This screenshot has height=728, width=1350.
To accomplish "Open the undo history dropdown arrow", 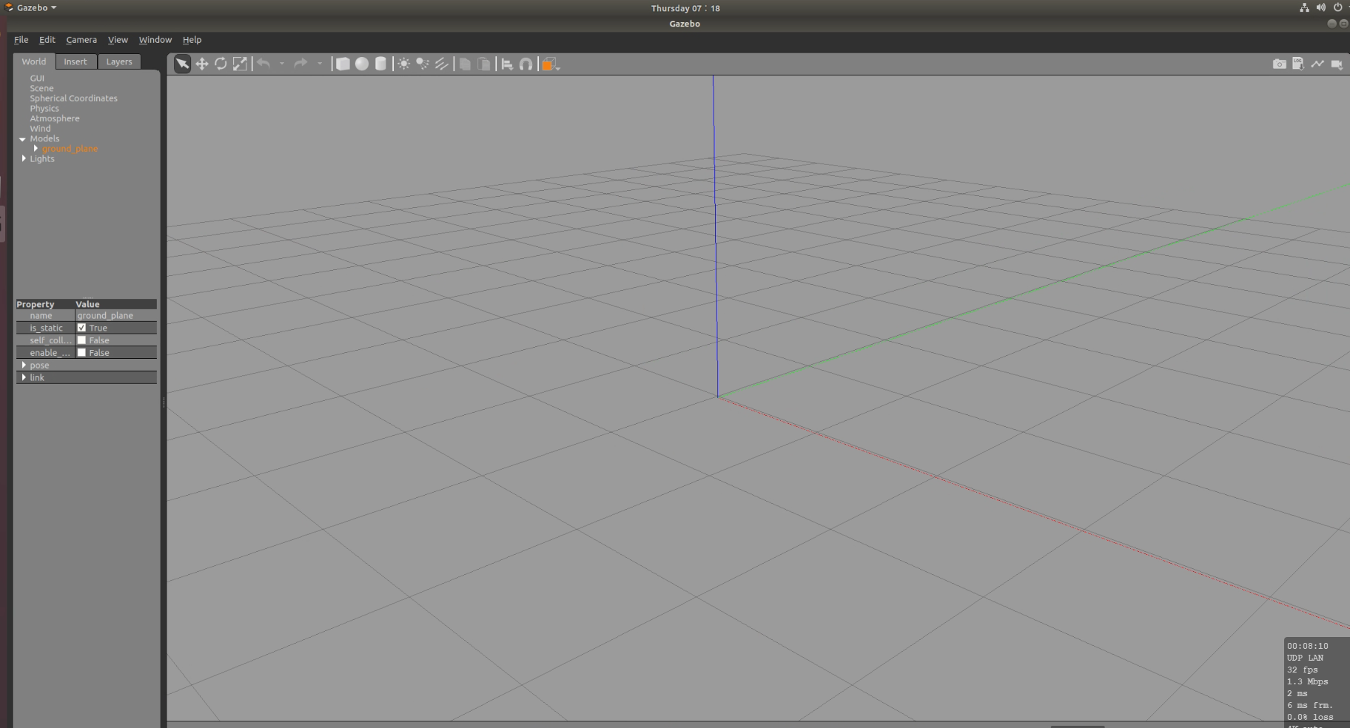I will pyautogui.click(x=282, y=64).
